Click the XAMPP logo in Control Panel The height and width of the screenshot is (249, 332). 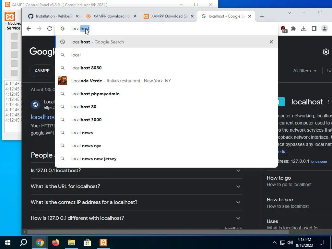coord(10,17)
